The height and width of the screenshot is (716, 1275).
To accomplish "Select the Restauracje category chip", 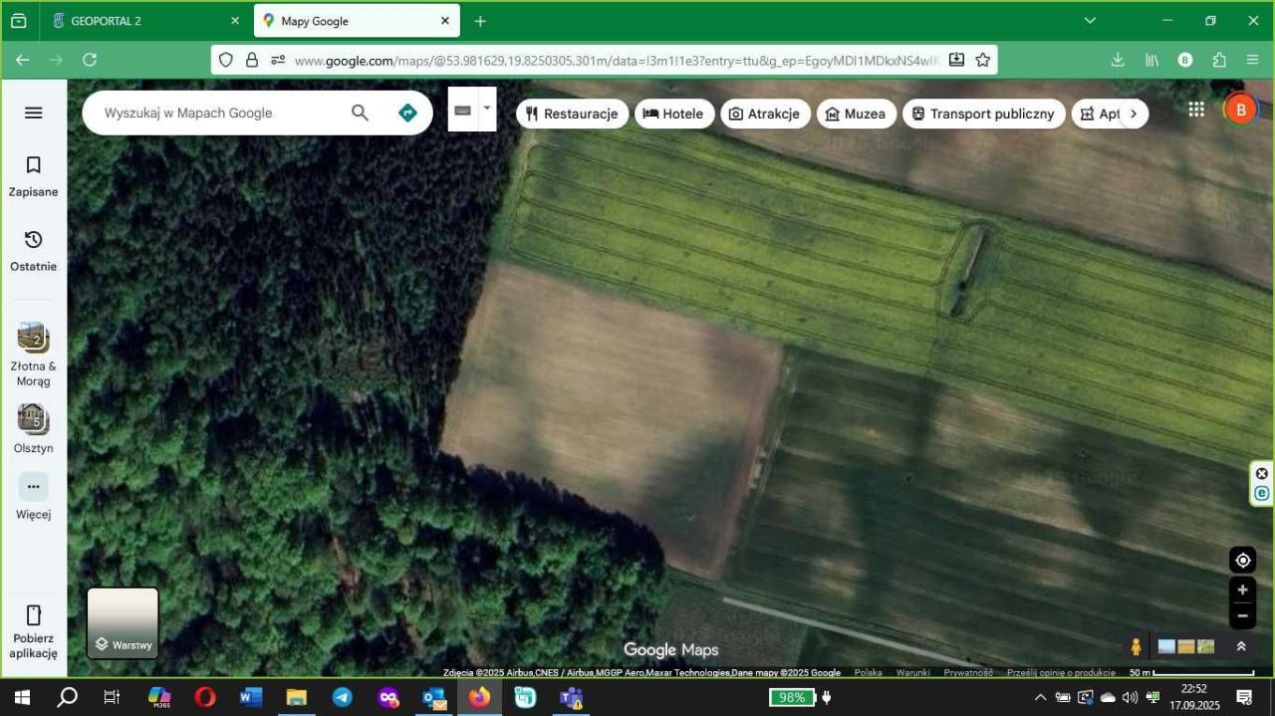I will tap(572, 114).
